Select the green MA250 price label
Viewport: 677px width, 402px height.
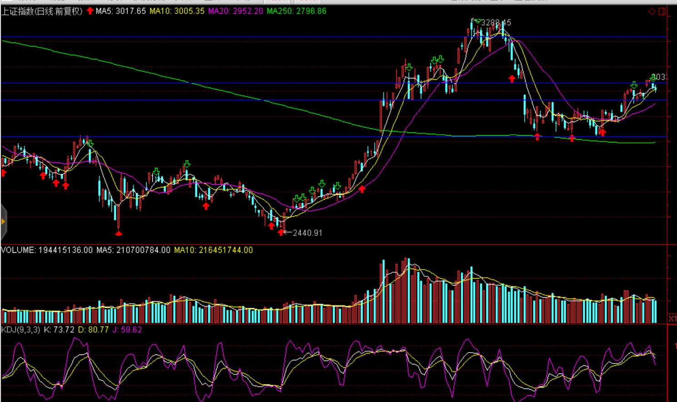tap(296, 11)
